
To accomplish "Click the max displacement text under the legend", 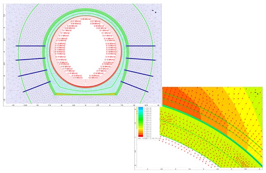I will coord(148,138).
